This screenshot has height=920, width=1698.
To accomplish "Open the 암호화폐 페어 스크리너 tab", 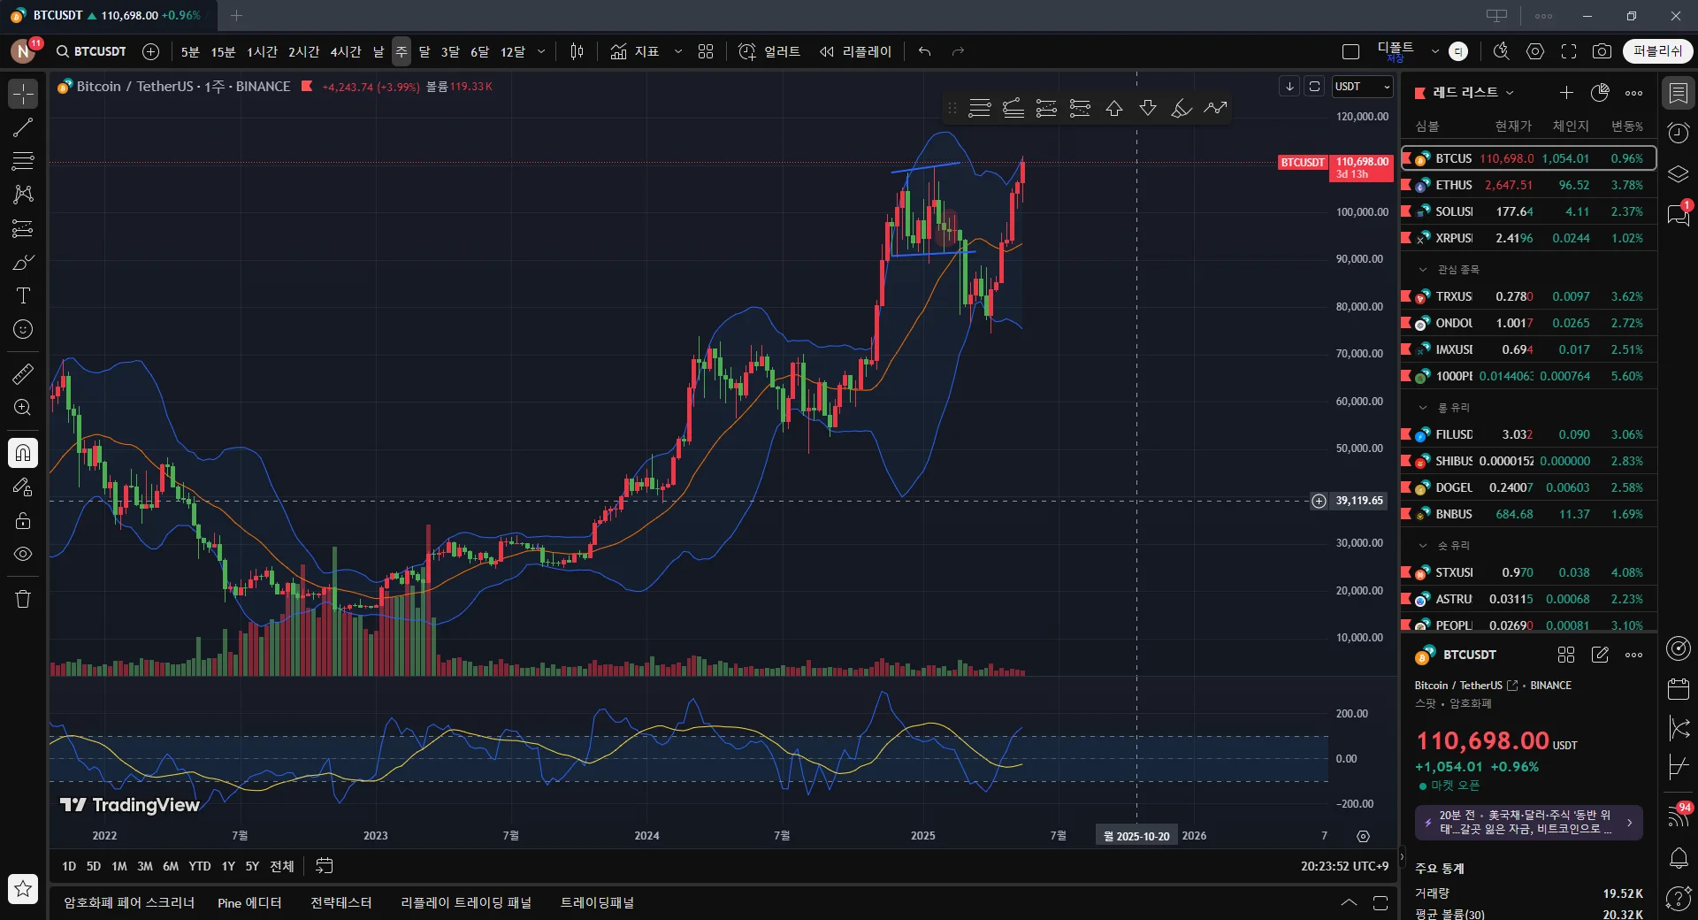I will click(128, 902).
